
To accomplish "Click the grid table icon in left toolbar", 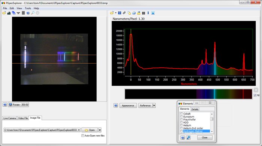I will pos(23,13).
